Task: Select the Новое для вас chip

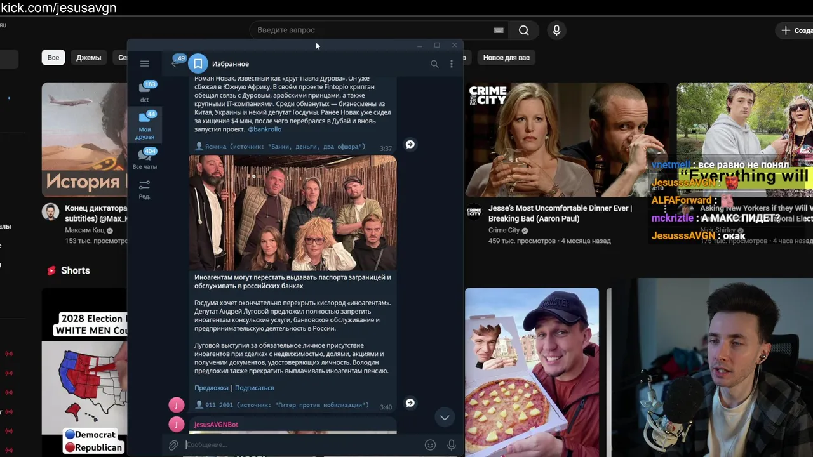Action: (x=506, y=58)
